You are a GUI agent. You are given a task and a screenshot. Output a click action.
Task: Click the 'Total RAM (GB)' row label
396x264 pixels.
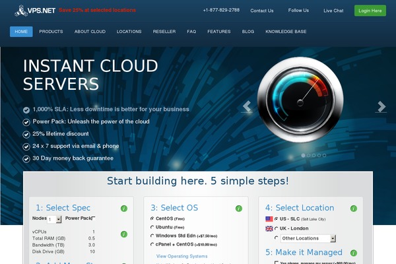point(49,238)
